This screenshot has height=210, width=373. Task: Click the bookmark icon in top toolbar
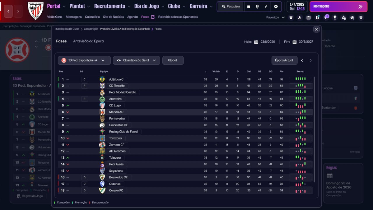249,6
